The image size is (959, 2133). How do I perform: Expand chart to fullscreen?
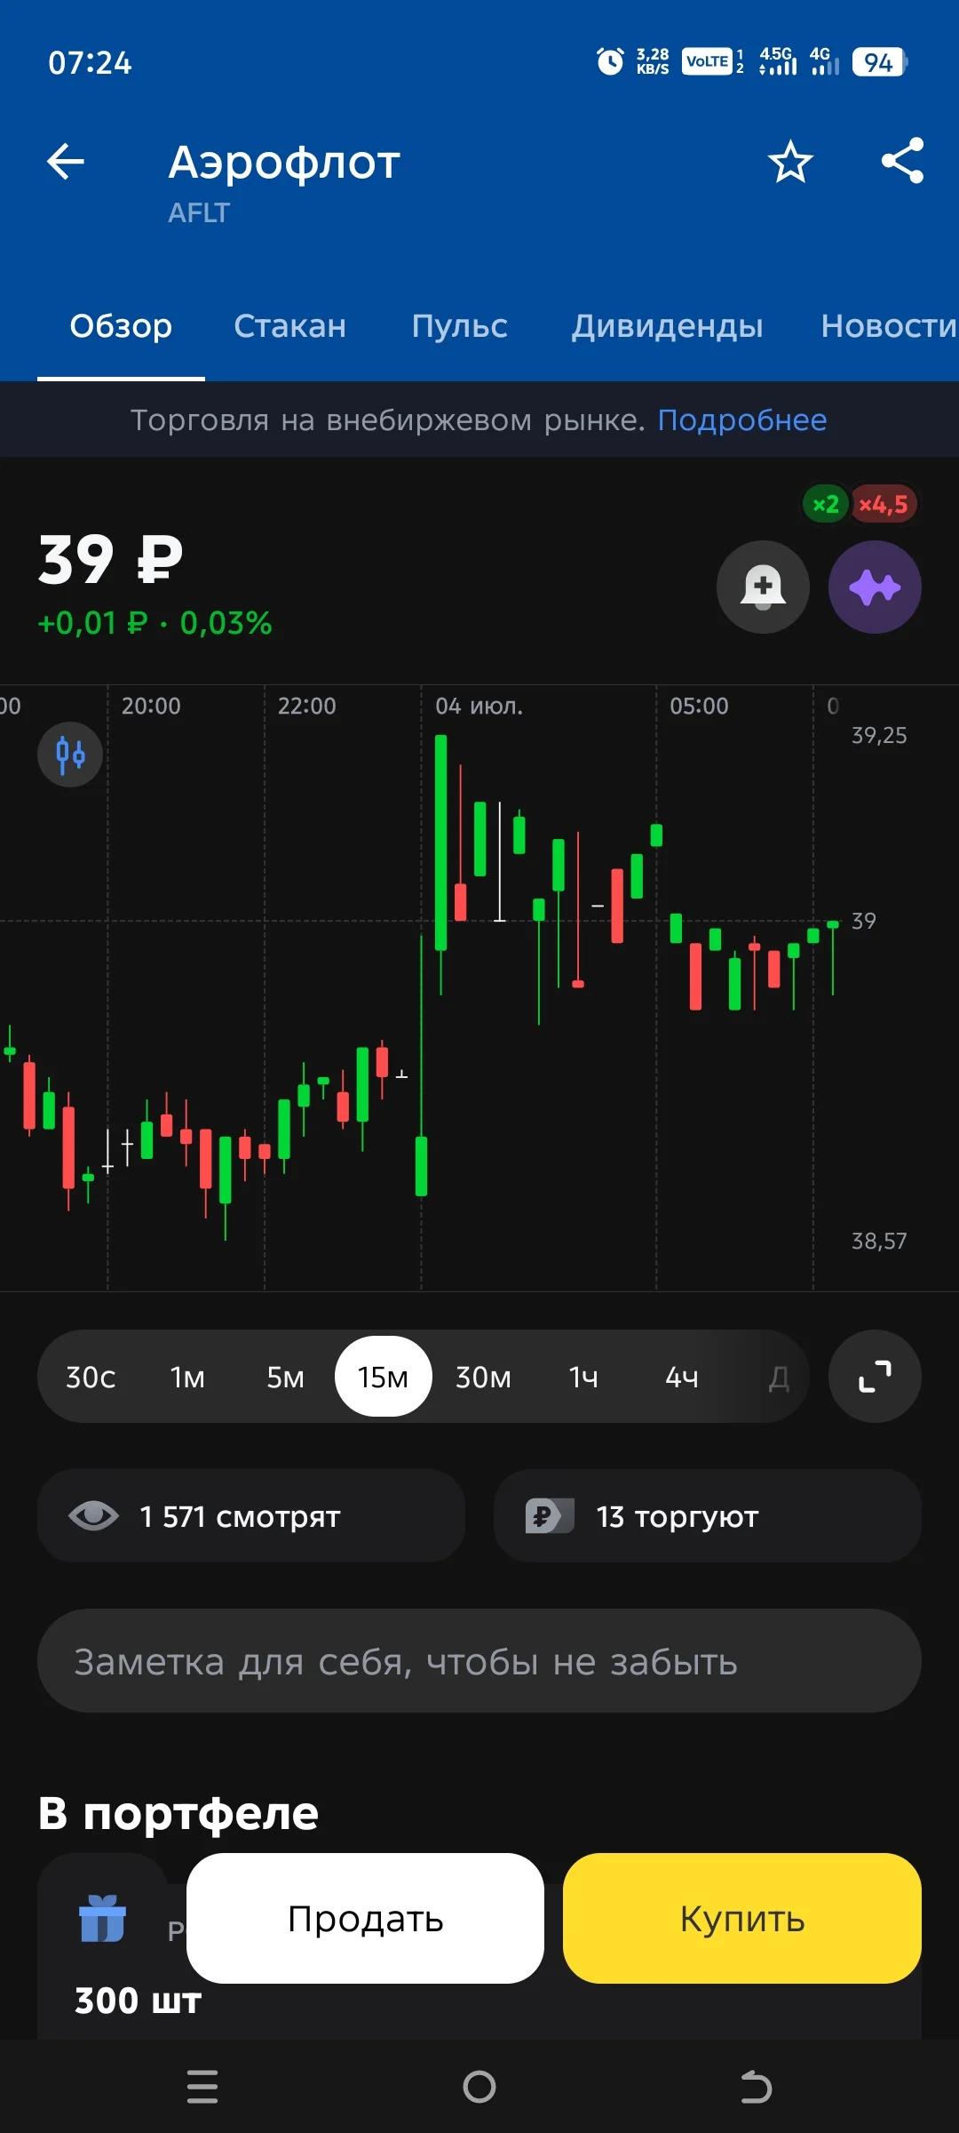click(875, 1377)
